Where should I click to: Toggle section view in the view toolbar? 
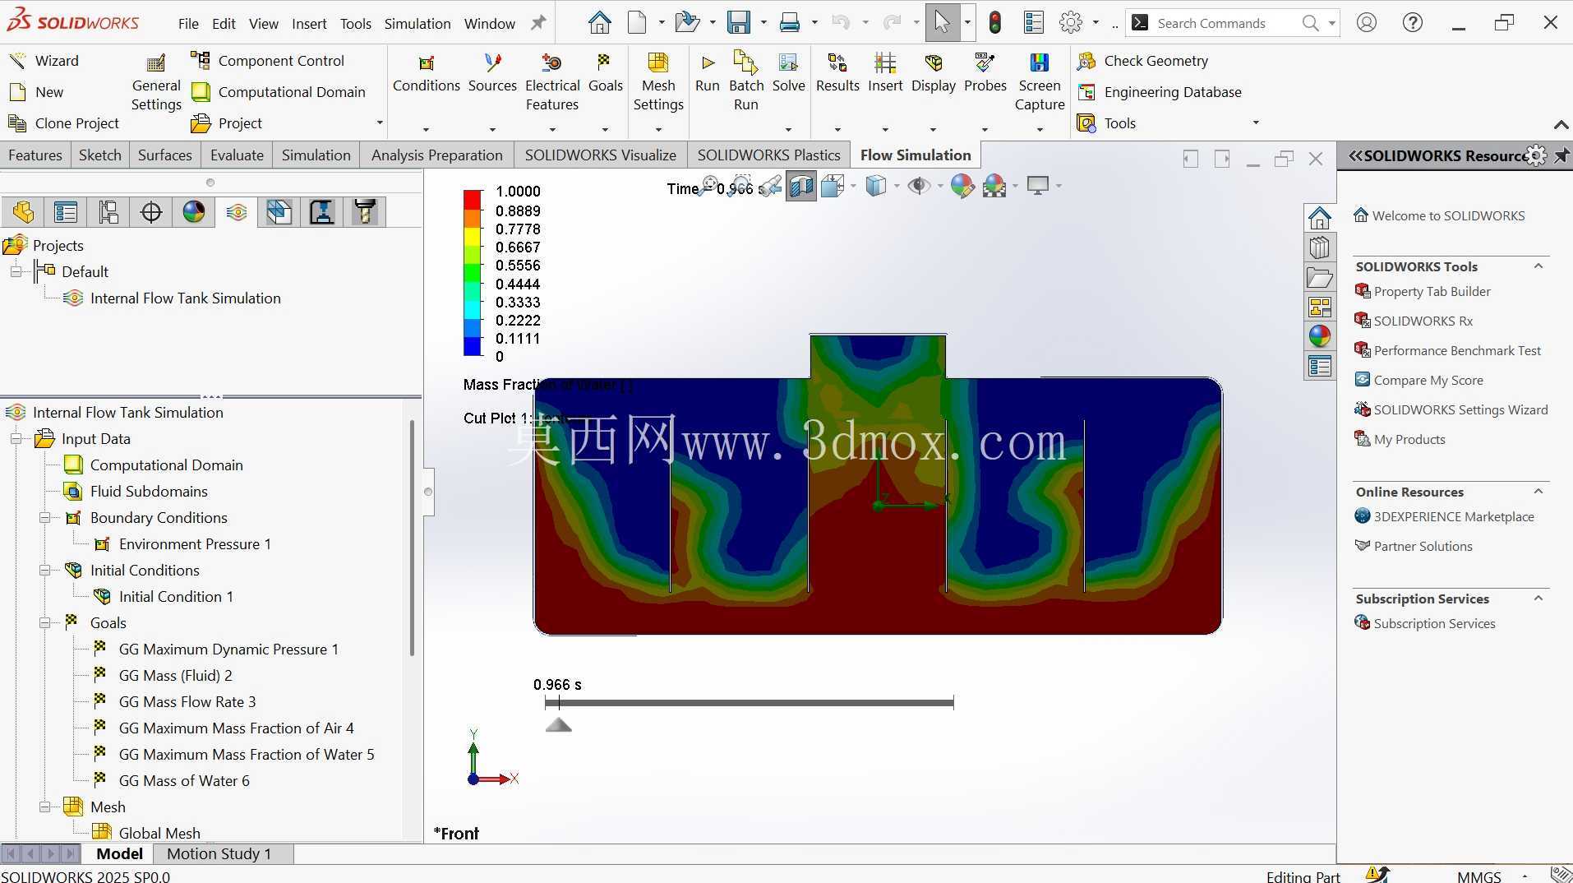coord(800,187)
